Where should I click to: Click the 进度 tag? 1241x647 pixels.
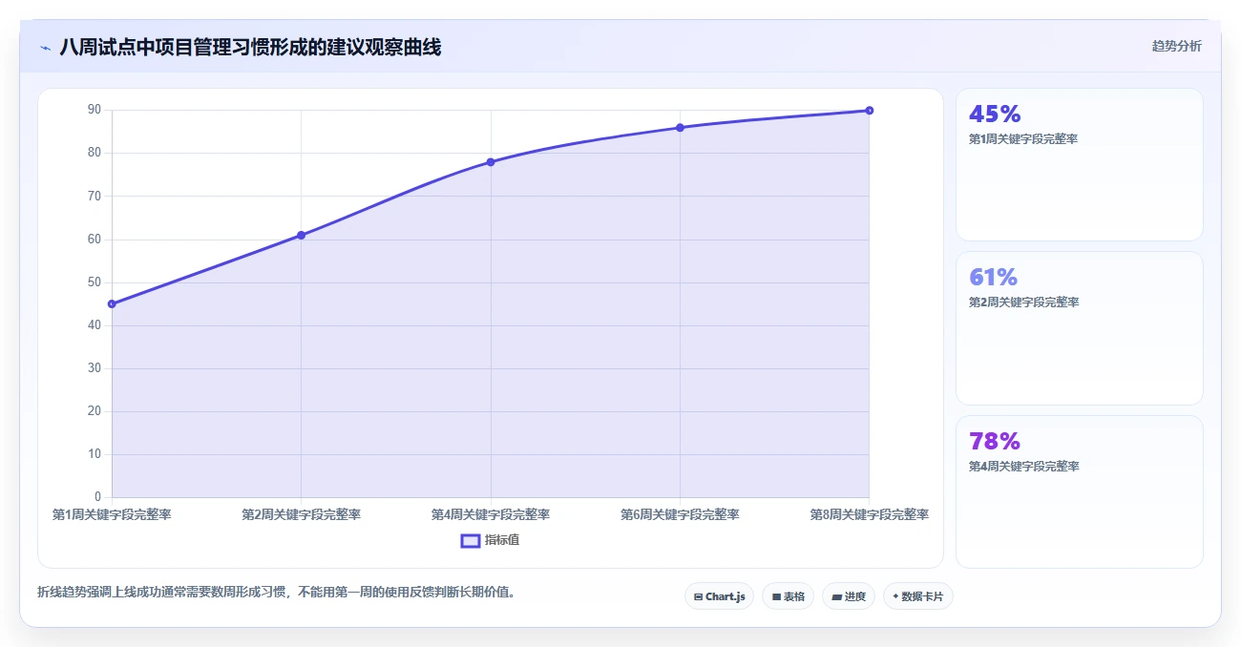(x=849, y=596)
